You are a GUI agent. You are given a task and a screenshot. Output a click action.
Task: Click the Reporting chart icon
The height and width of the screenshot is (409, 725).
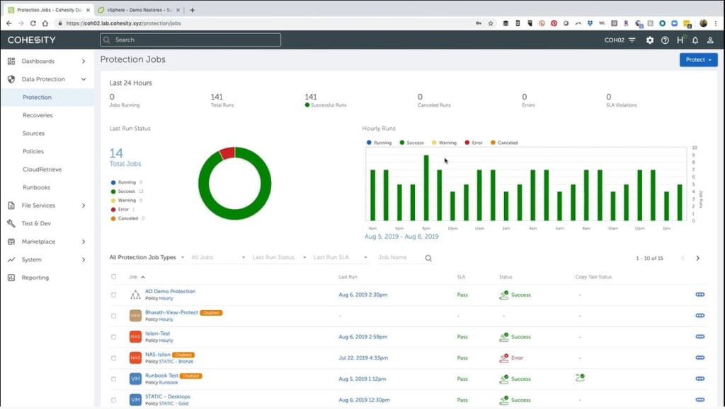[x=11, y=278]
